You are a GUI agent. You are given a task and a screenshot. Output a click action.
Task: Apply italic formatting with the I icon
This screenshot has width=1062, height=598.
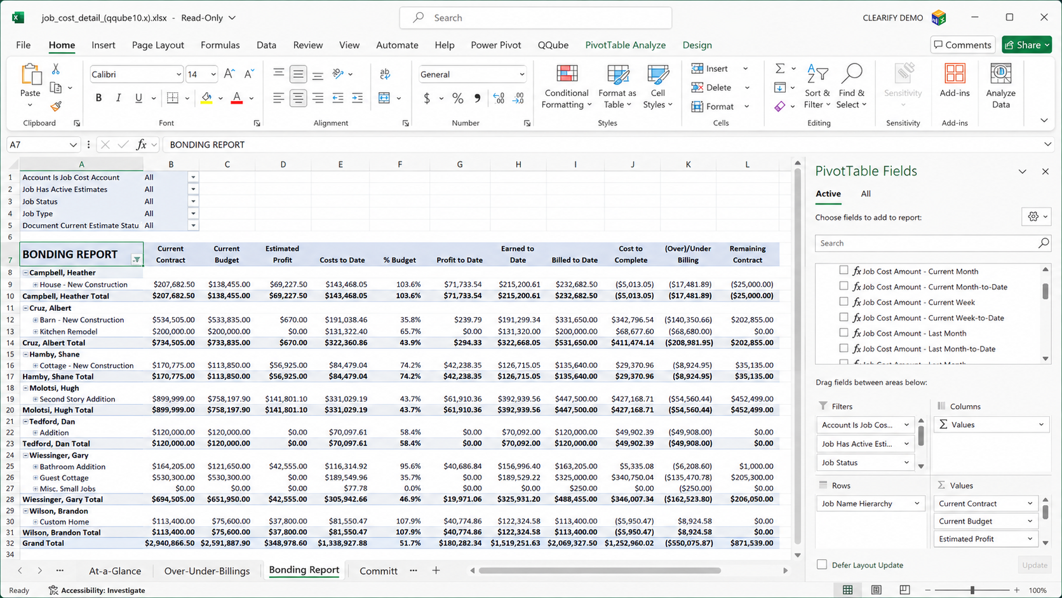(x=118, y=98)
